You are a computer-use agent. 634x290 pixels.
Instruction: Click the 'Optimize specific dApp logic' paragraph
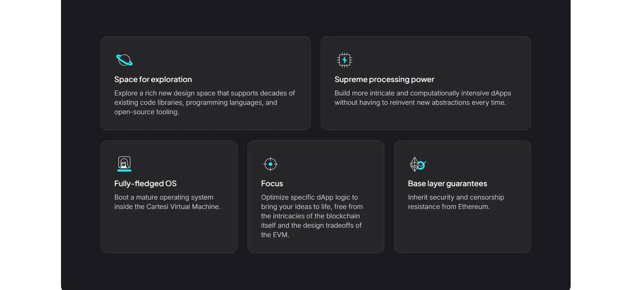click(312, 216)
